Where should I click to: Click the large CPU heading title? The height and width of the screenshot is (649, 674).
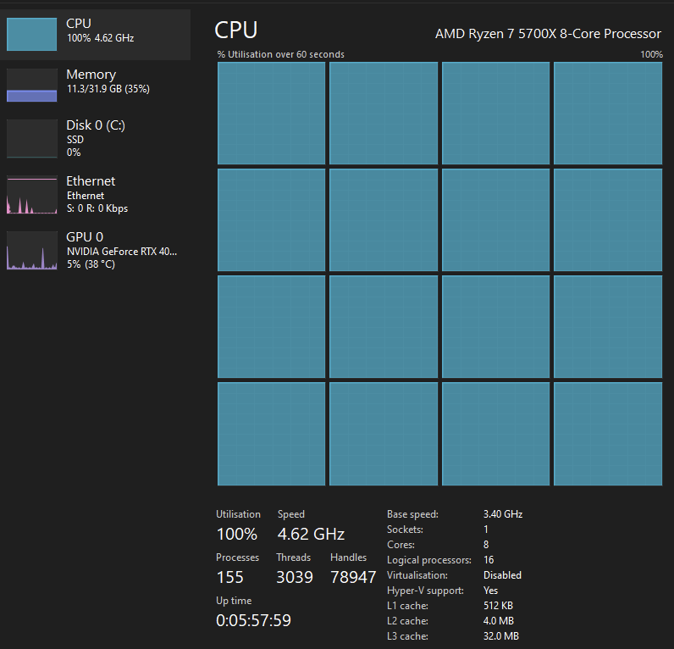236,31
